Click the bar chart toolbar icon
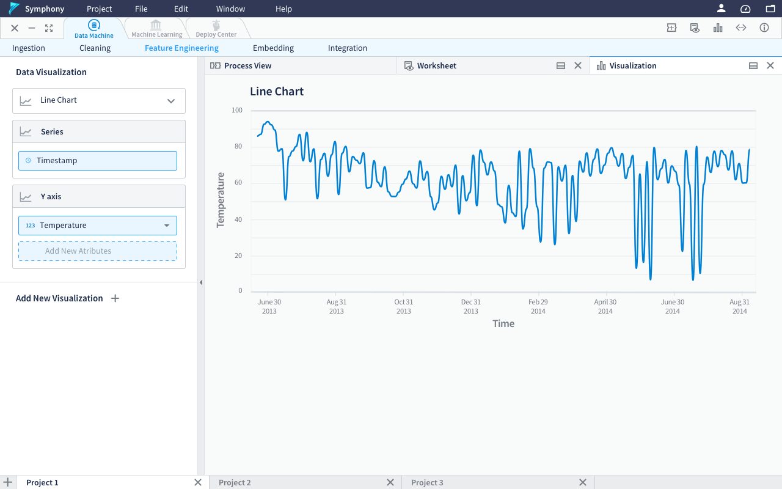 click(718, 28)
